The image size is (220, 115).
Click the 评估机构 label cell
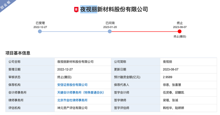pos(30,108)
